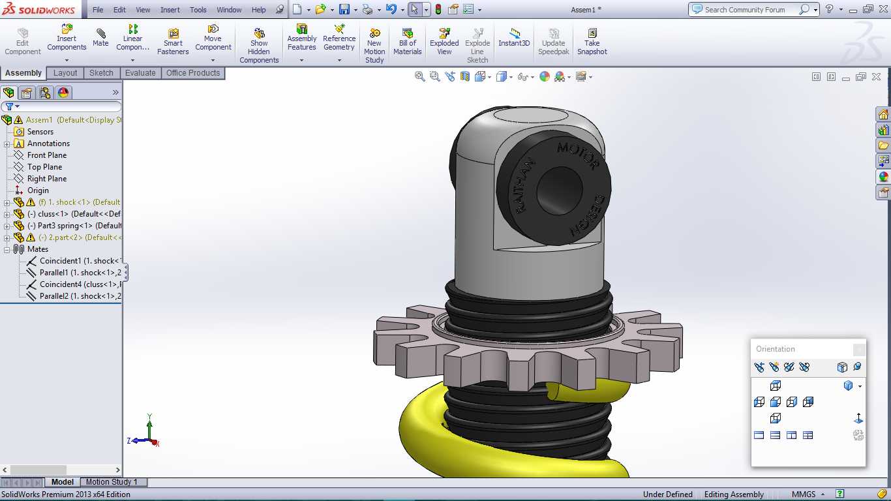Open the Mate tool
The image size is (891, 501).
click(x=100, y=37)
